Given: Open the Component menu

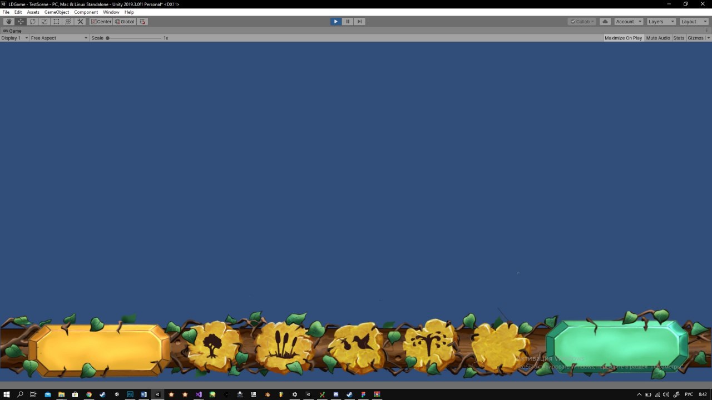Looking at the screenshot, I should [x=86, y=12].
